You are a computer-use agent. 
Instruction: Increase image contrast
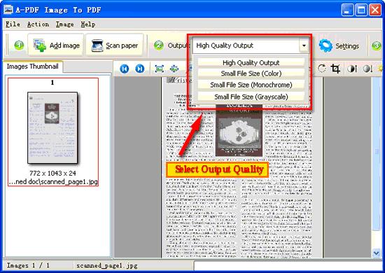352,69
